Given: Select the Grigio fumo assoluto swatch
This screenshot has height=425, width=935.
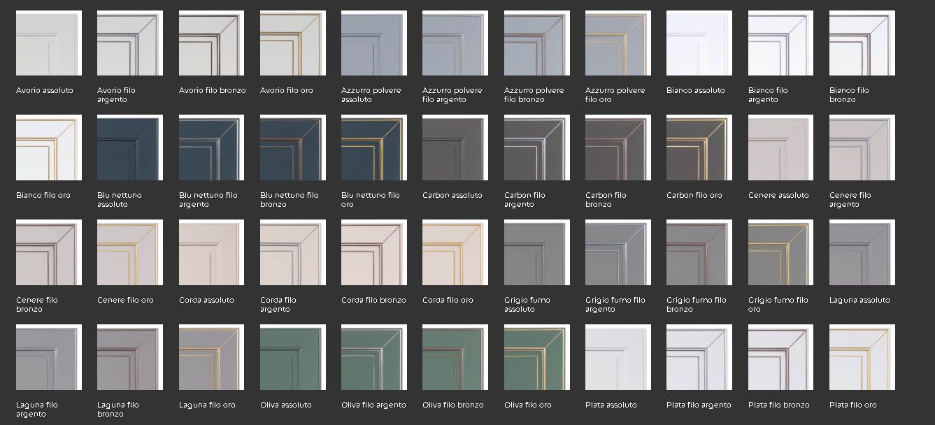Looking at the screenshot, I should [x=536, y=252].
